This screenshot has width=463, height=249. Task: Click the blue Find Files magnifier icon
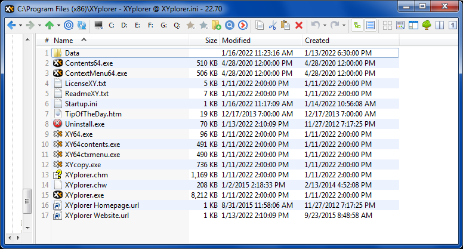[x=230, y=26]
